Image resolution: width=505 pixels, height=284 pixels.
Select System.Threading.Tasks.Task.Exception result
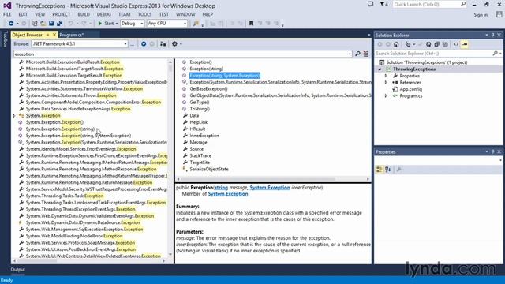(x=65, y=196)
